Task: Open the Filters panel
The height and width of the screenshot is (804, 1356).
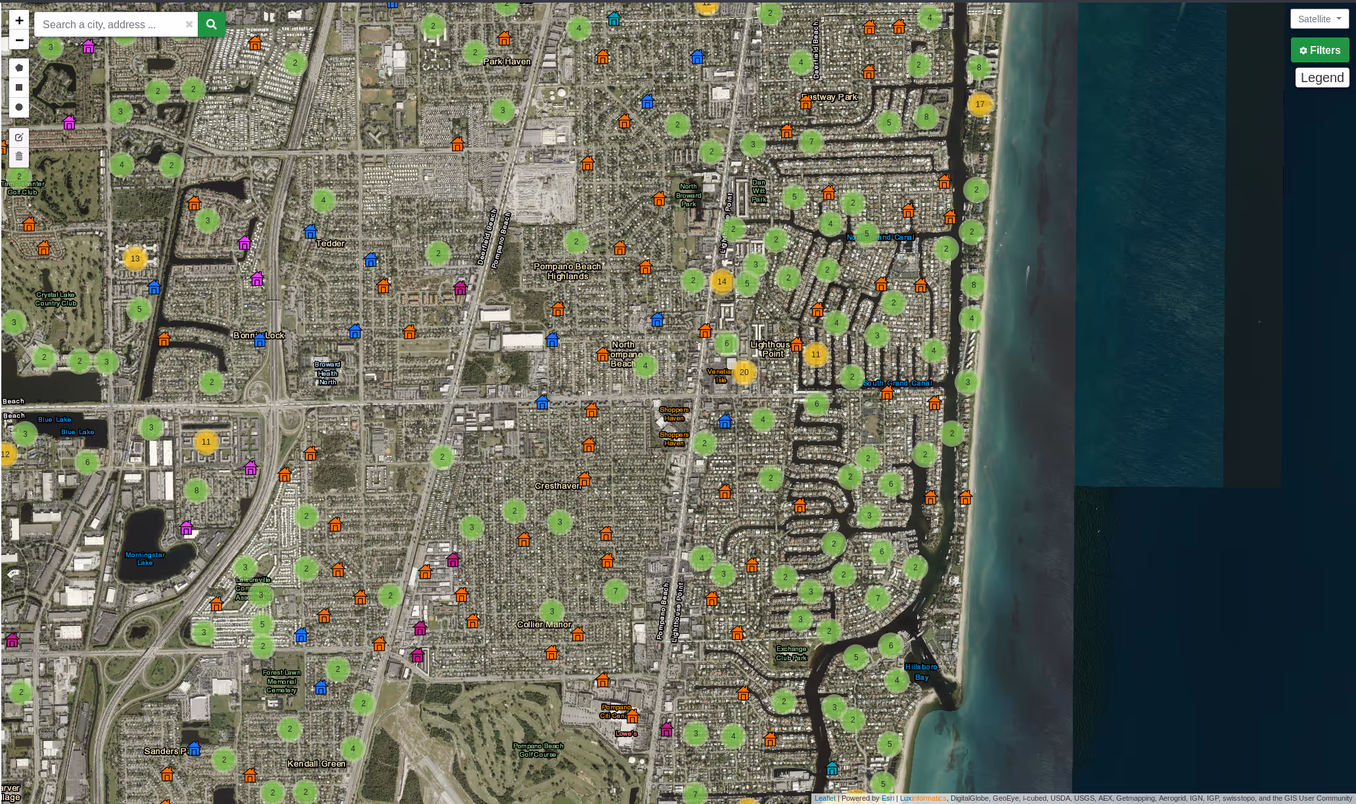Action: 1319,50
